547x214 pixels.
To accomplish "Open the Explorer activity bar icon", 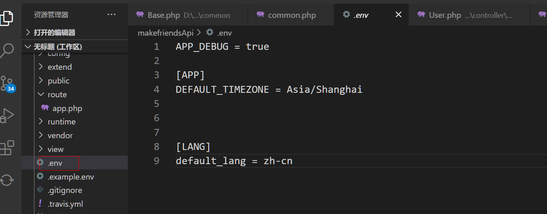I will 7,18.
